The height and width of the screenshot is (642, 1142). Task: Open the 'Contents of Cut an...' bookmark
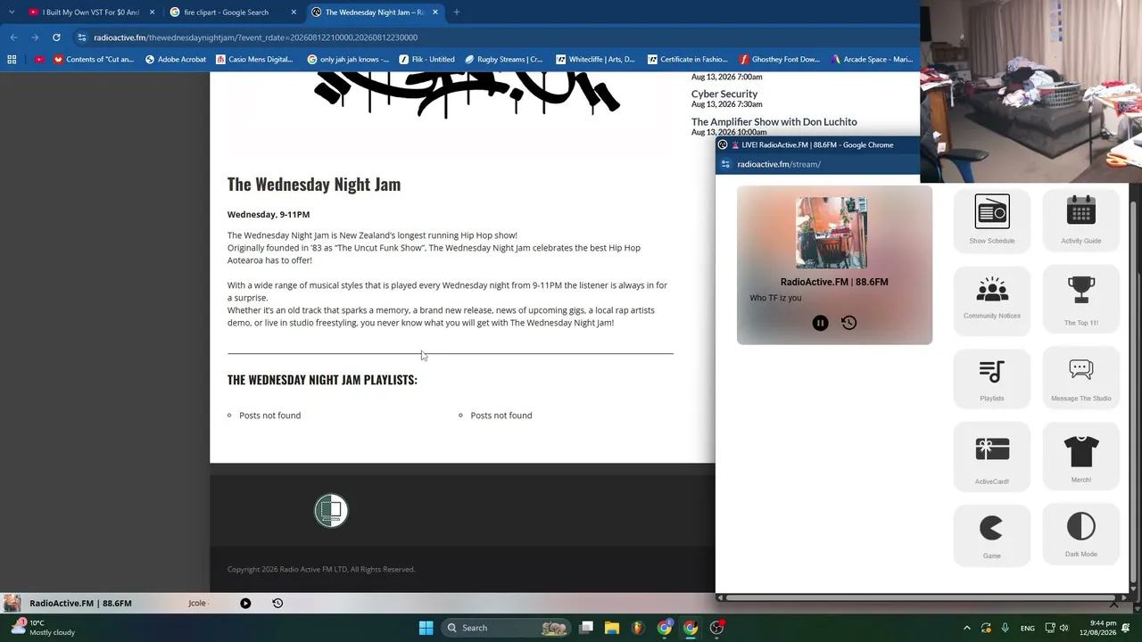tap(94, 60)
